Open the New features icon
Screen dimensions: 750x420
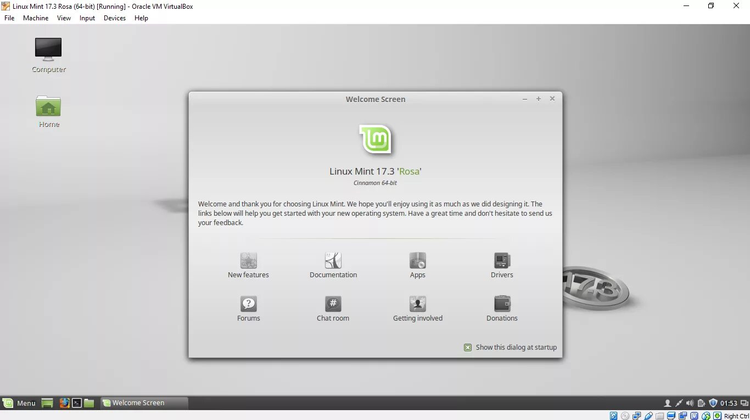pos(248,261)
